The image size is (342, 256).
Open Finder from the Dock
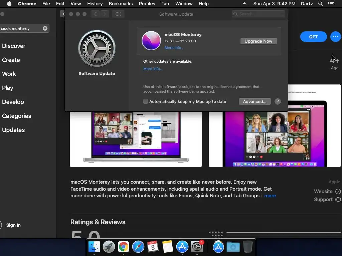[94, 247]
